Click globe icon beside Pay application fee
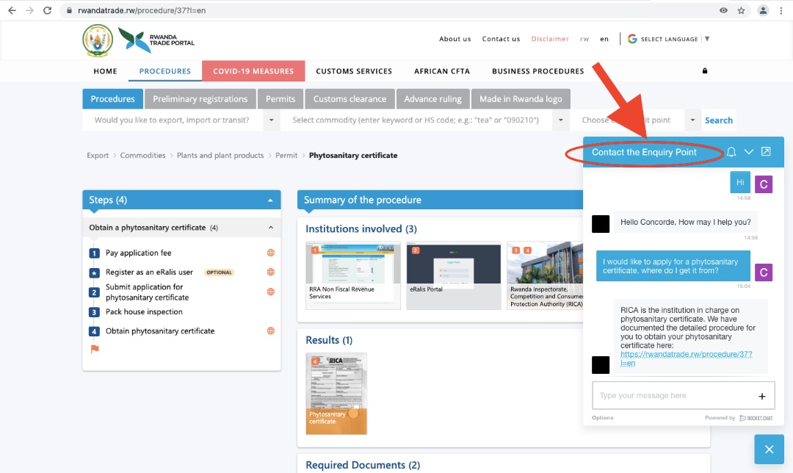Screen dimensions: 793x473 coord(270,253)
